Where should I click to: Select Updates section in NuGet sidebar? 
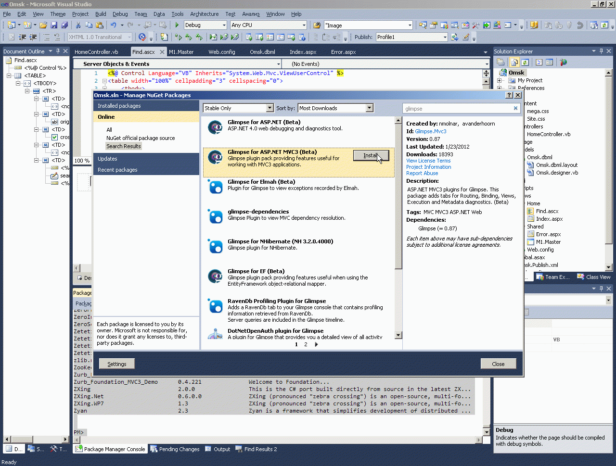[x=146, y=159]
